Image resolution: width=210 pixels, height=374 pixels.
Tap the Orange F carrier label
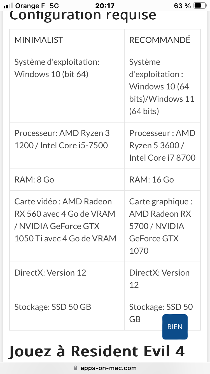tap(30, 6)
